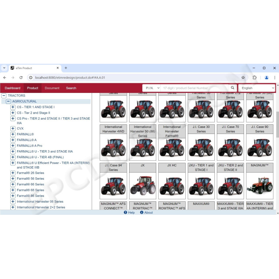Screen dimensions: 279x279
Task: View site information icon in address bar
Action: [31, 78]
